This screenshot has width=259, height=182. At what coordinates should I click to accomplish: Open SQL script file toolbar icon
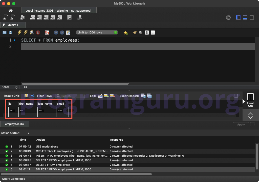(13, 17)
